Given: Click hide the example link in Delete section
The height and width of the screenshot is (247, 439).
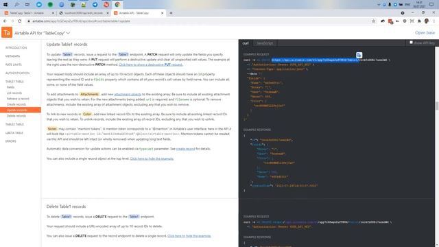Looking at the screenshot, I should tap(189, 236).
